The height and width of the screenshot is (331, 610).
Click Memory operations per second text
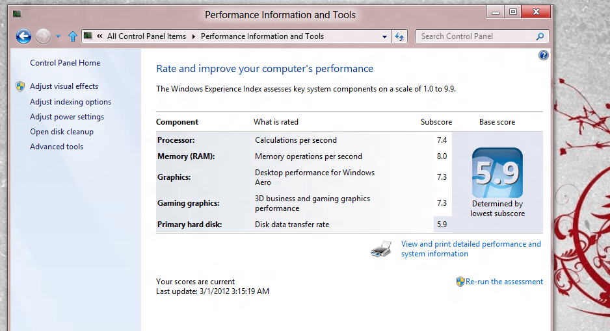pyautogui.click(x=308, y=156)
